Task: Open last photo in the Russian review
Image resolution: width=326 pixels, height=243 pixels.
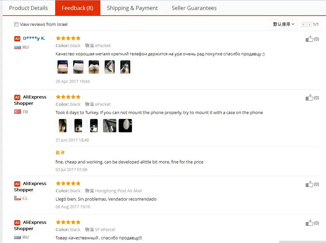Action: click(x=125, y=67)
